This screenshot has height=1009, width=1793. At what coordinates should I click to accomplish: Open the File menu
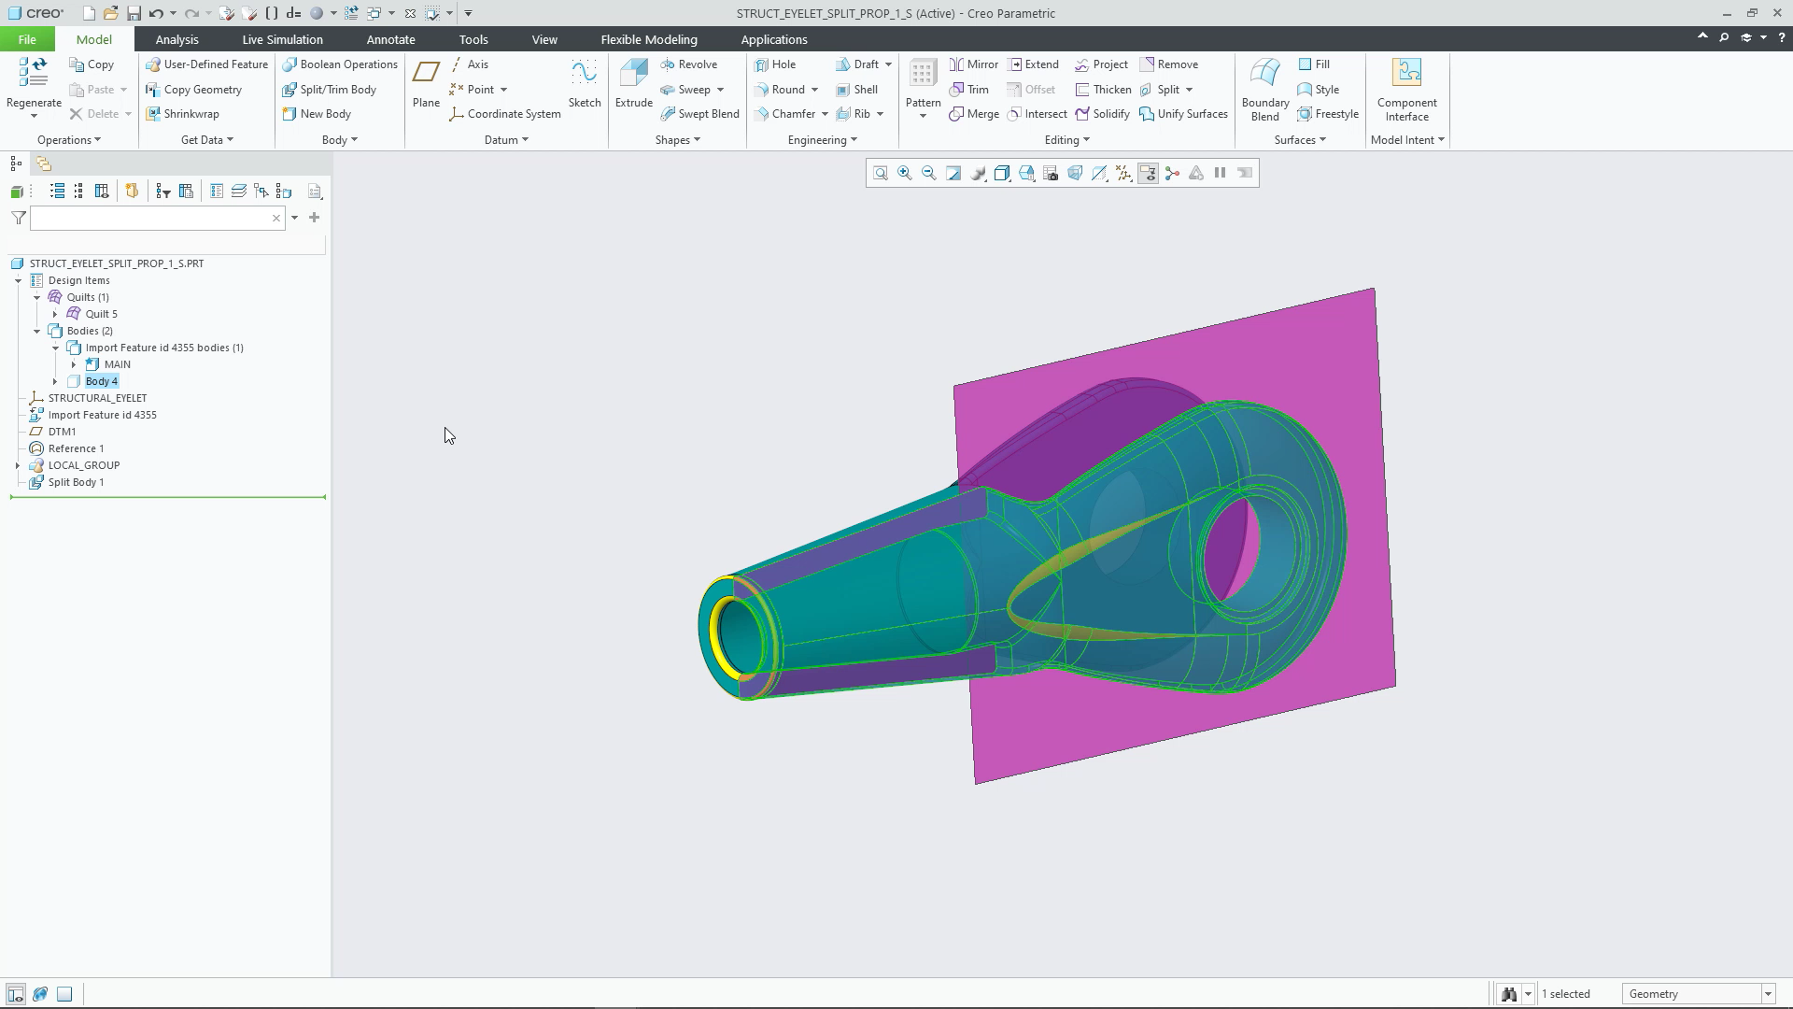coord(27,39)
